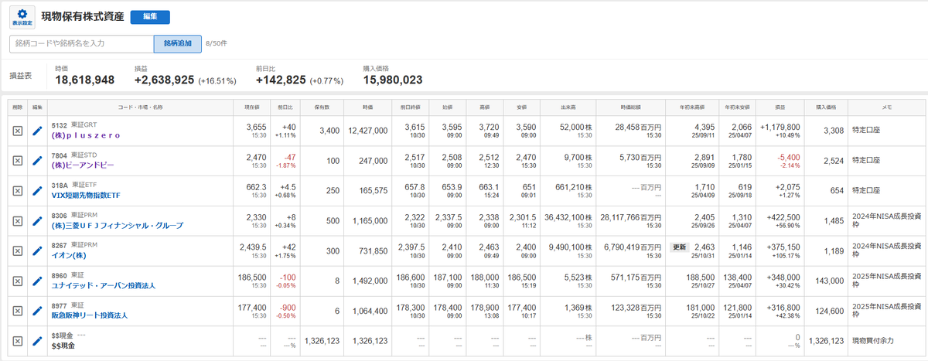Delete the $$現金 cash row
This screenshot has width=928, height=361.
pos(18,341)
